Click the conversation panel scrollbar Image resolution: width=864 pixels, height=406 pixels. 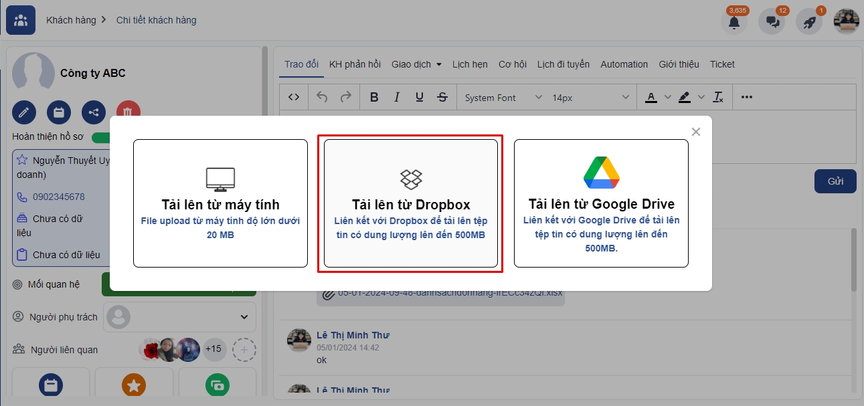[854, 260]
